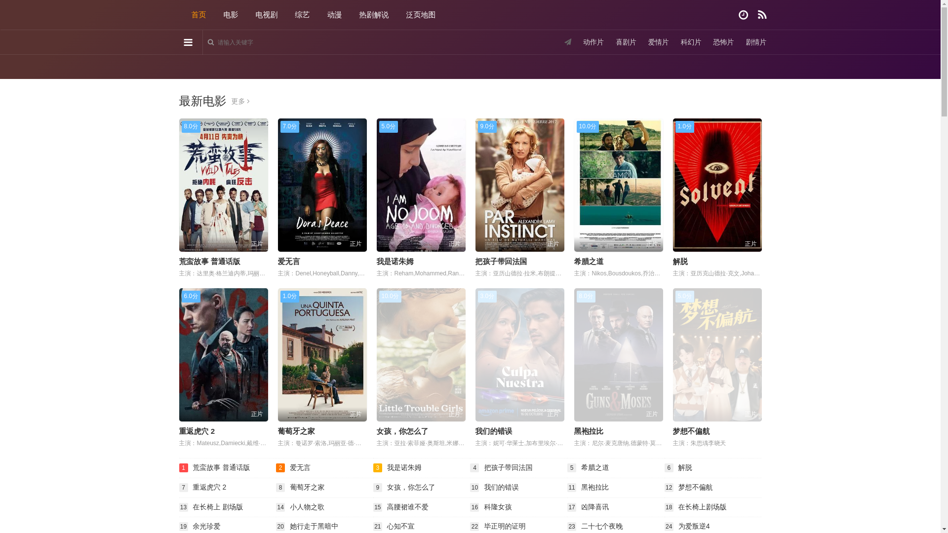
Task: Click title 我们的错误 under poster
Action: coord(494,431)
